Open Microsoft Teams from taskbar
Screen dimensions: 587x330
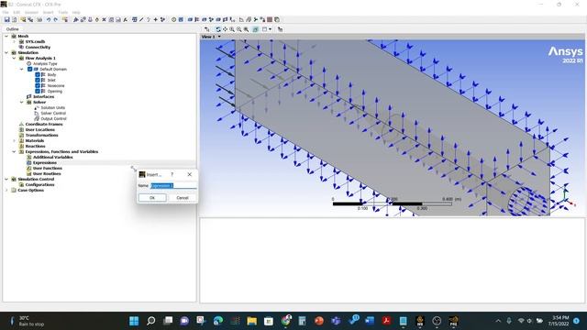click(x=336, y=321)
